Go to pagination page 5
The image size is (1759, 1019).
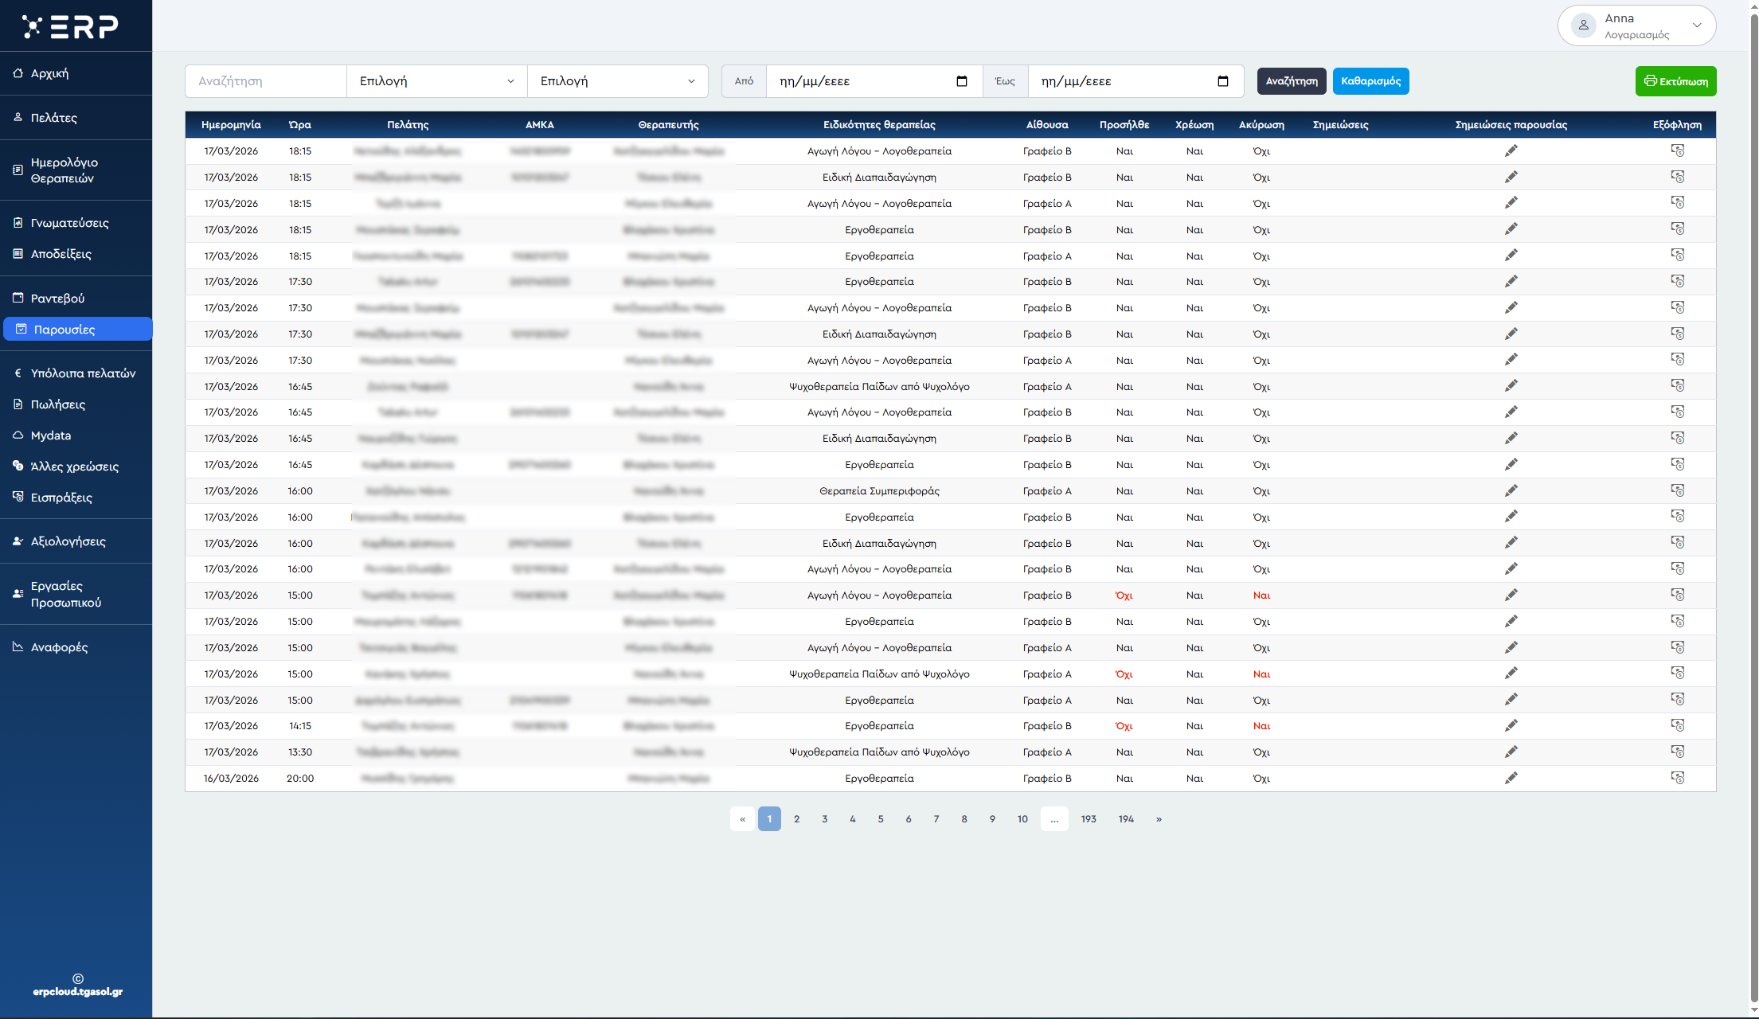(x=881, y=819)
